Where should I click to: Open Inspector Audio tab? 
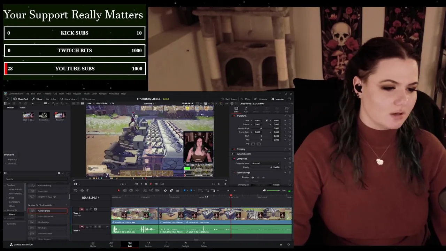click(x=246, y=109)
